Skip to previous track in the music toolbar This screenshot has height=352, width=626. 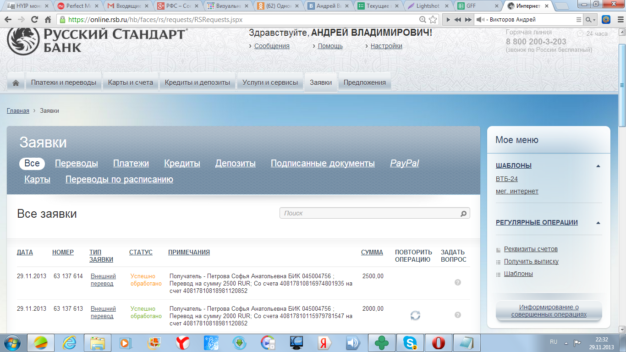click(x=457, y=20)
